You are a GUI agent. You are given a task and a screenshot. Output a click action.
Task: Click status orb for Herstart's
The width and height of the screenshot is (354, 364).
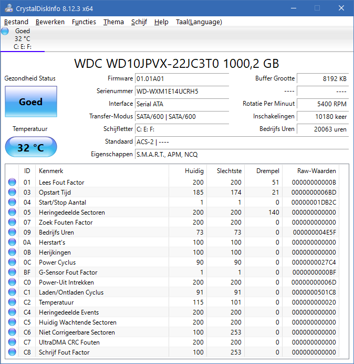click(12, 242)
